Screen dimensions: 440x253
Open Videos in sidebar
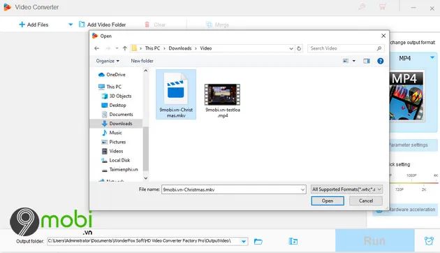pos(112,152)
